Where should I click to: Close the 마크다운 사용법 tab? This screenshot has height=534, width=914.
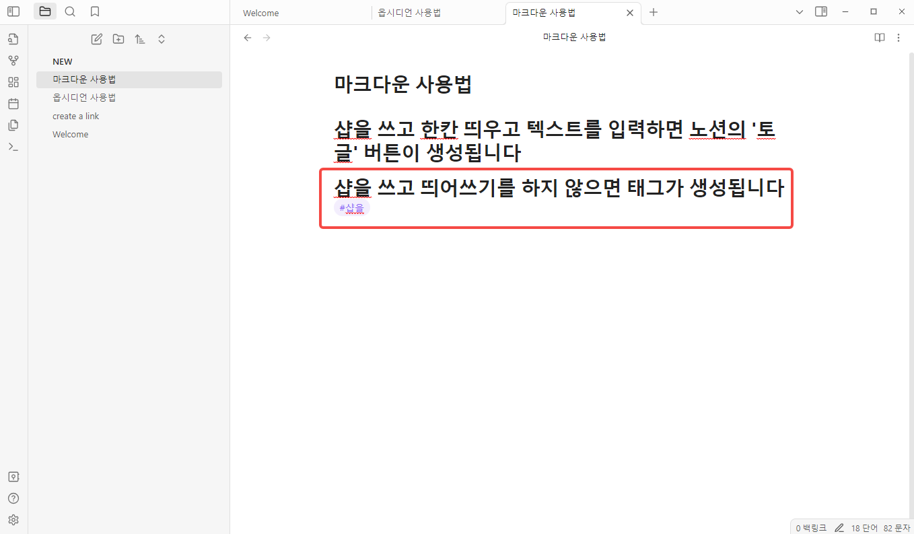click(630, 13)
